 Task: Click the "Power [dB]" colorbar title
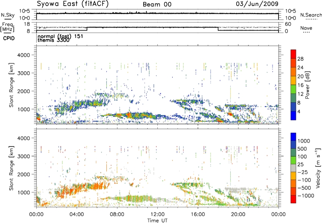307,85
